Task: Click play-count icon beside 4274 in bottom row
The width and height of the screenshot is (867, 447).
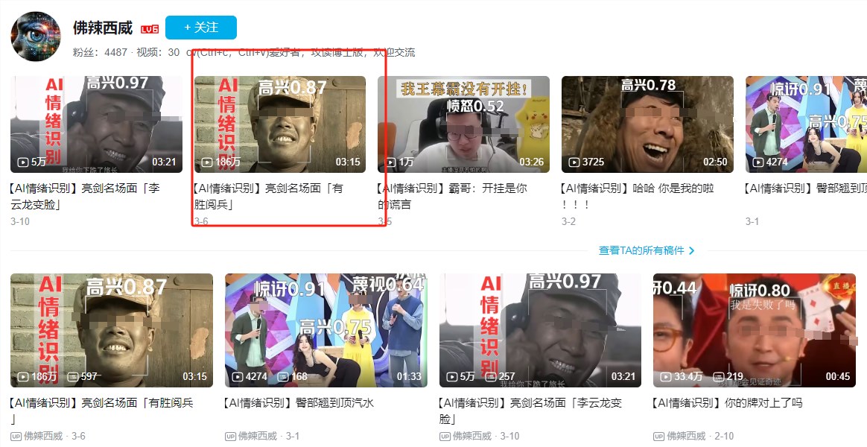Action: 237,377
